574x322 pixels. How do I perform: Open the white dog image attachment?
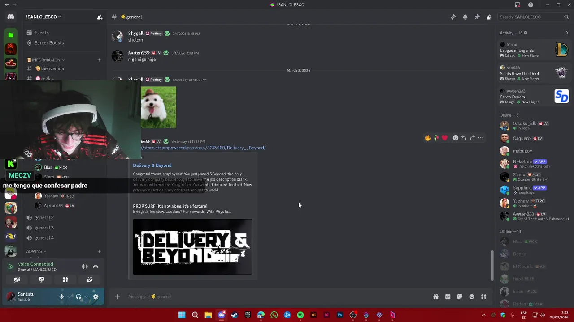click(x=158, y=107)
